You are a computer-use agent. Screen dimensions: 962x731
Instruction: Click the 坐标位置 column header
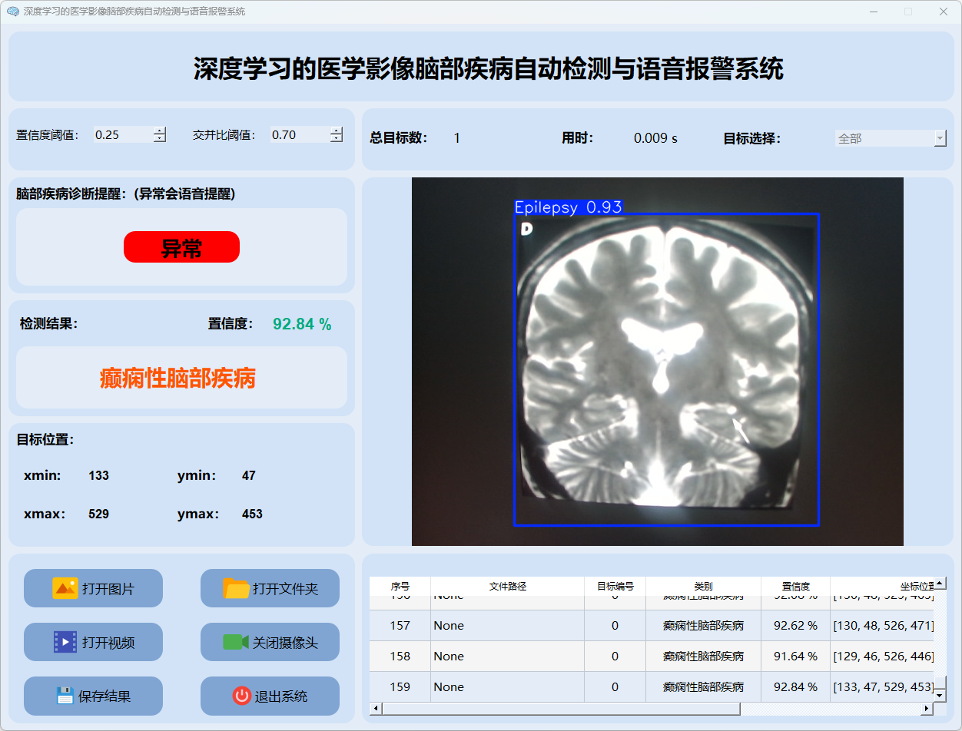882,586
